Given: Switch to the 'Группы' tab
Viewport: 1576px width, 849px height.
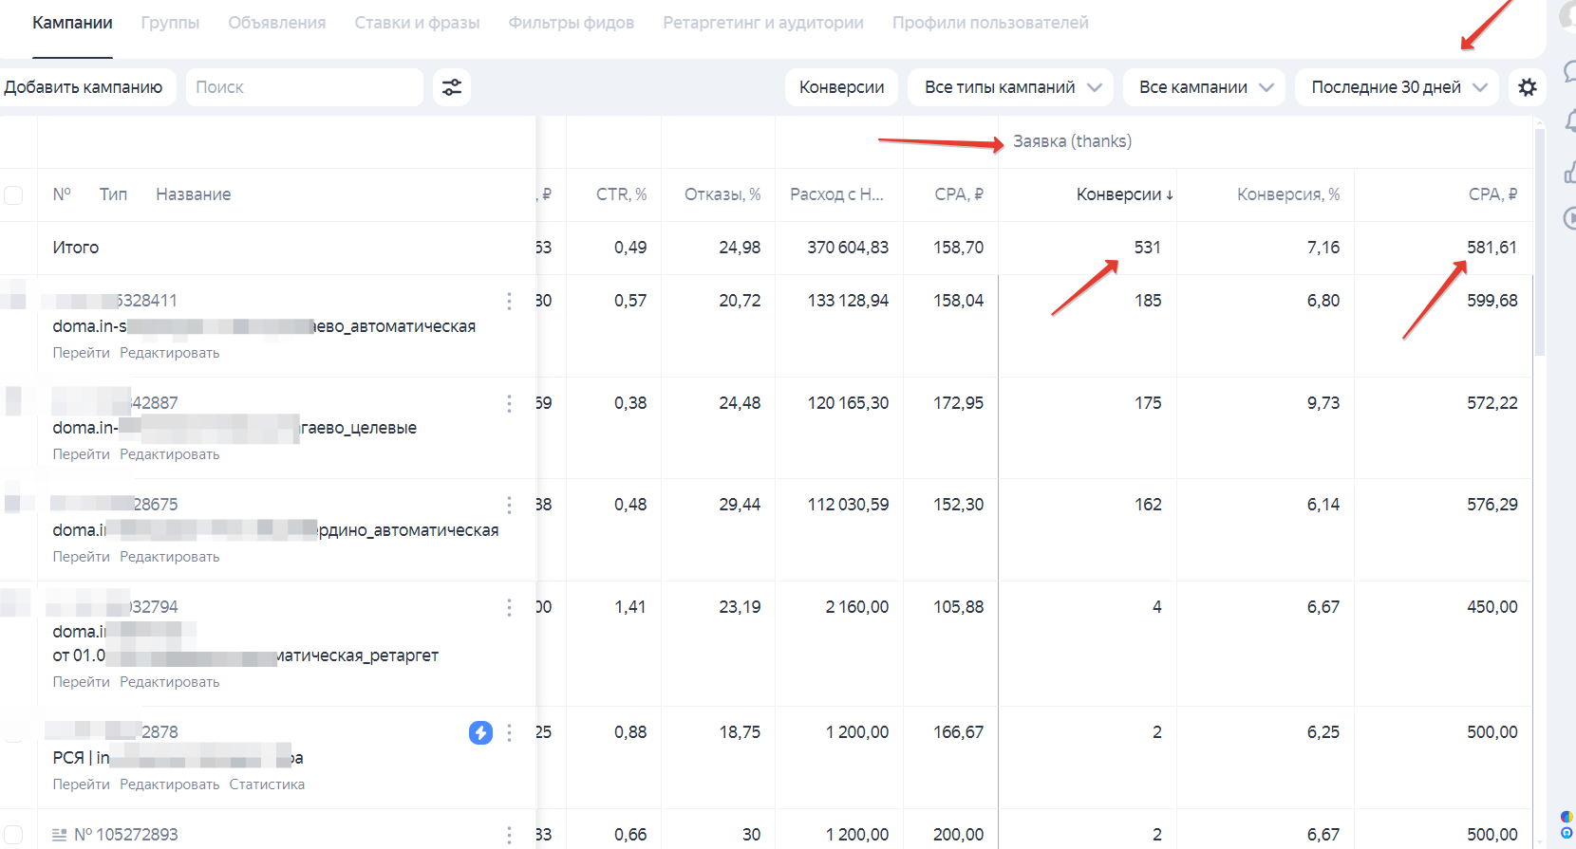Looking at the screenshot, I should pyautogui.click(x=170, y=23).
